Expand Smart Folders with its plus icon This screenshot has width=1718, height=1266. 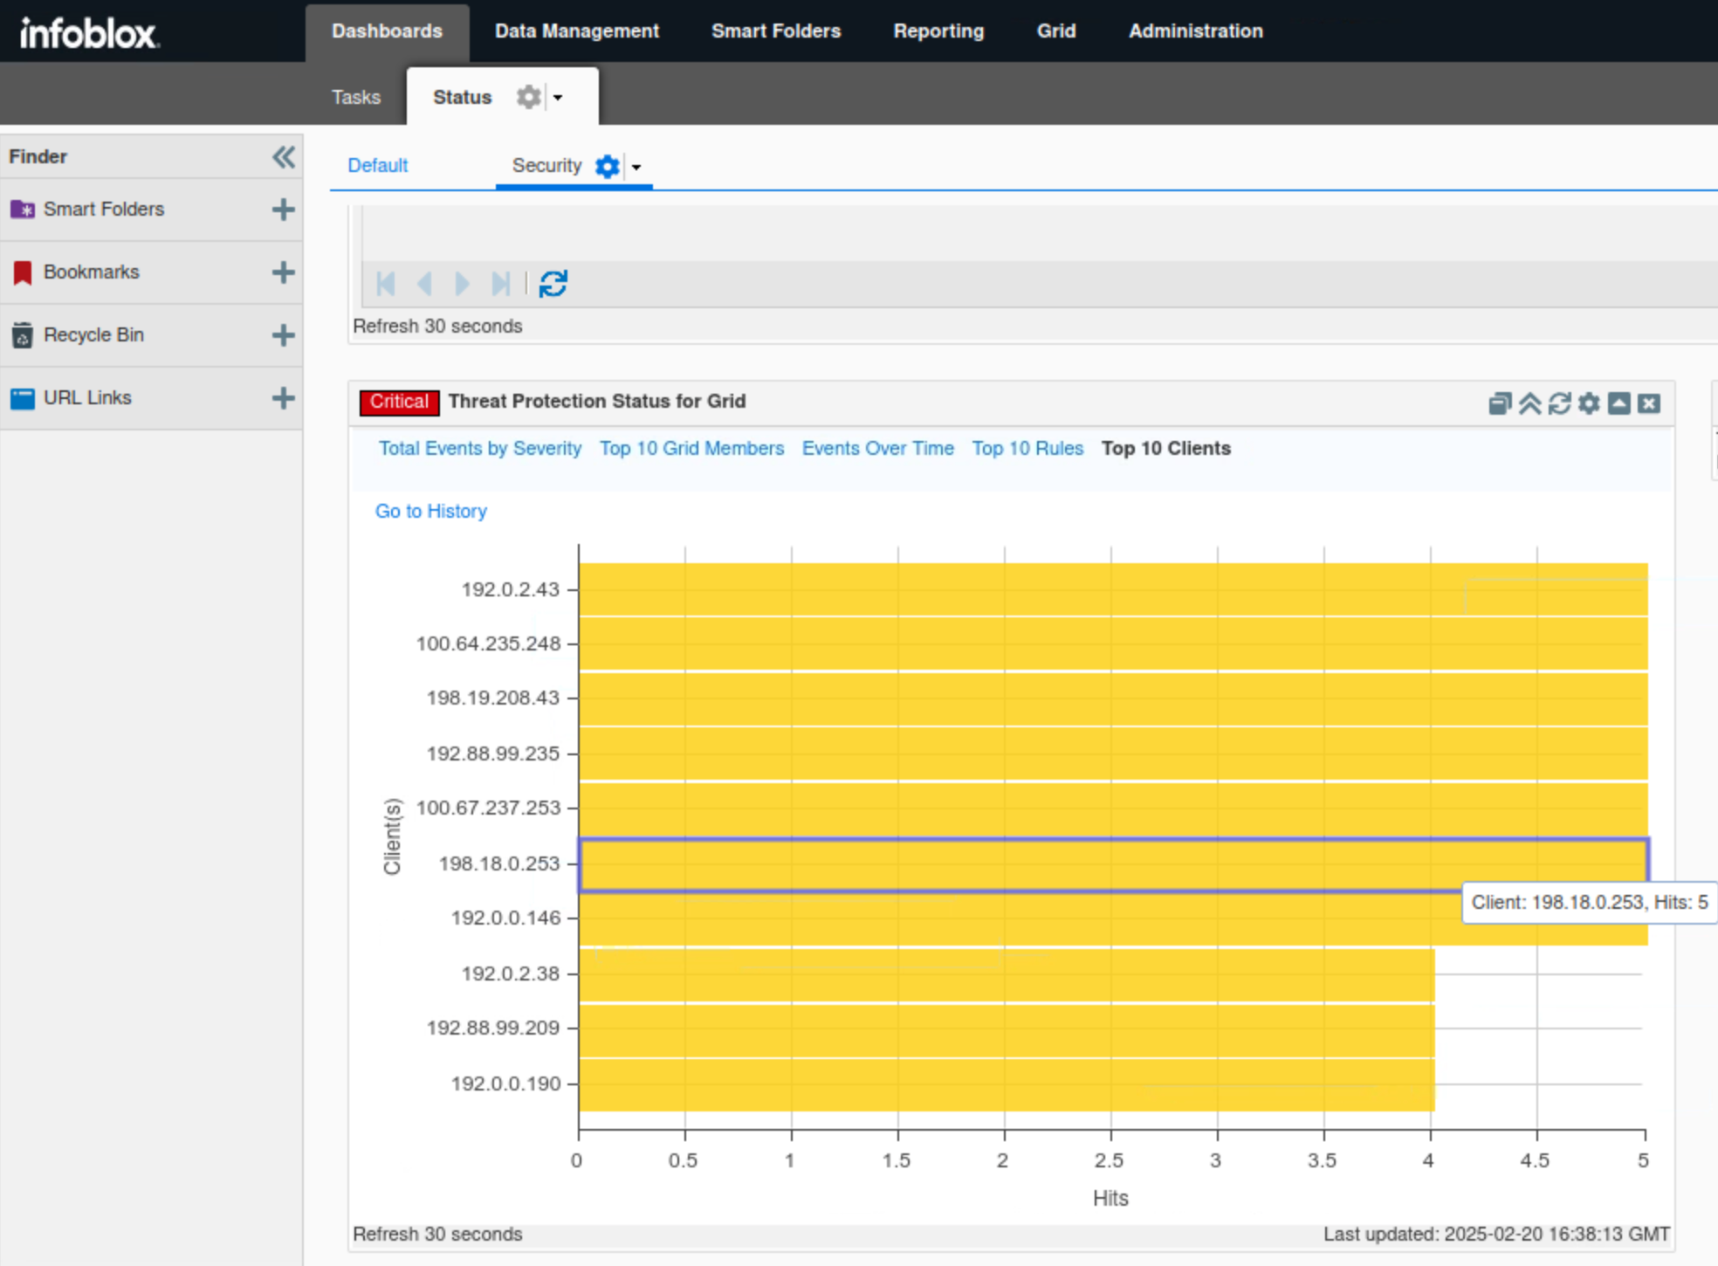pyautogui.click(x=283, y=210)
